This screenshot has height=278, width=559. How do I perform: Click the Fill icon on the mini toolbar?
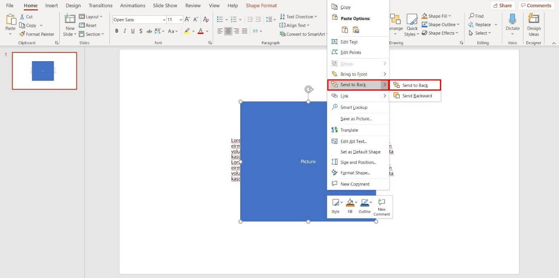click(350, 202)
